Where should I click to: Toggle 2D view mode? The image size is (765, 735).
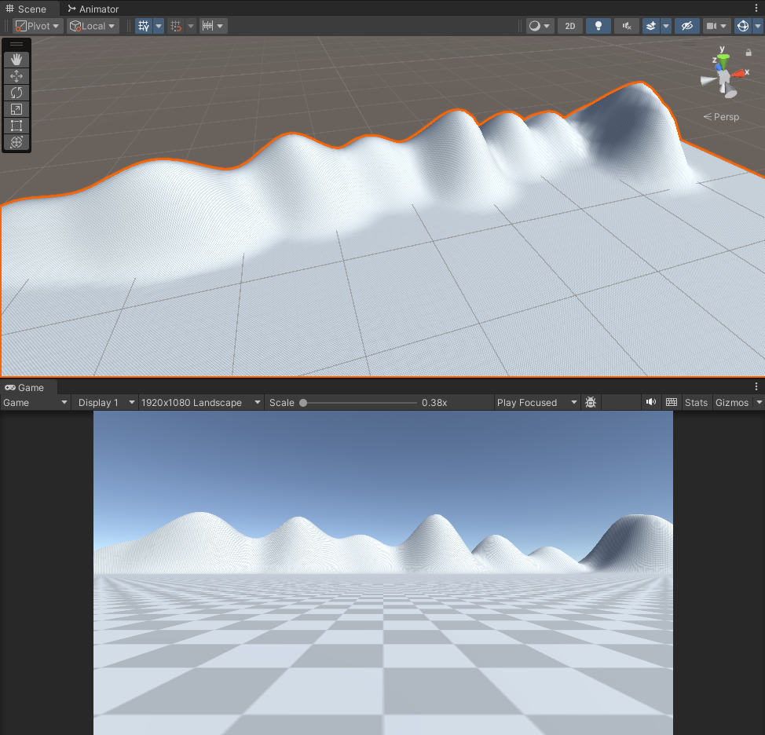tap(569, 26)
